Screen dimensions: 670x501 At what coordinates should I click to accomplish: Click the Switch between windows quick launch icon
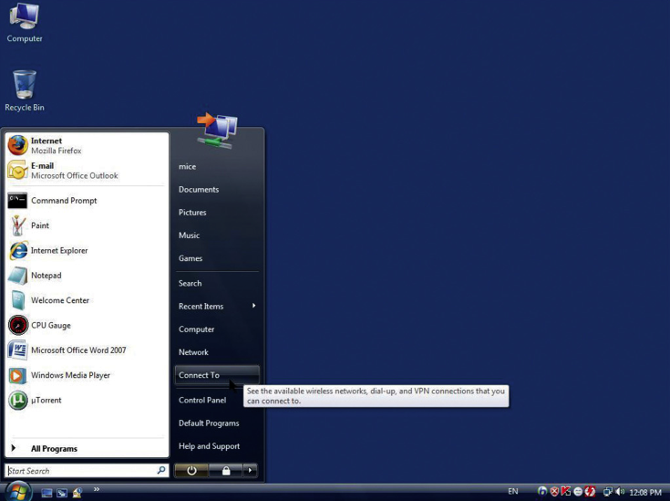point(62,493)
